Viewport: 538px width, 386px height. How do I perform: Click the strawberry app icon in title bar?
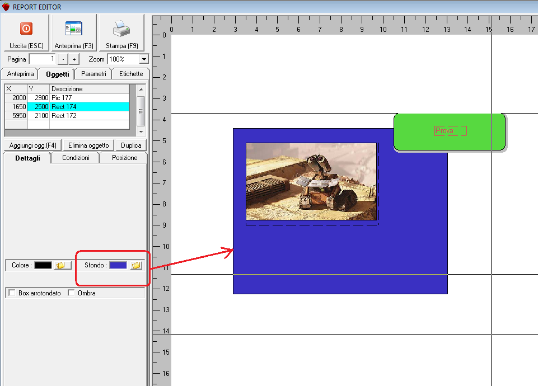(x=6, y=7)
